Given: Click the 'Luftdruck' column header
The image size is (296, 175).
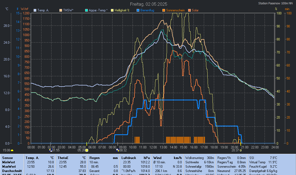Looking at the screenshot, I should (x=129, y=158).
